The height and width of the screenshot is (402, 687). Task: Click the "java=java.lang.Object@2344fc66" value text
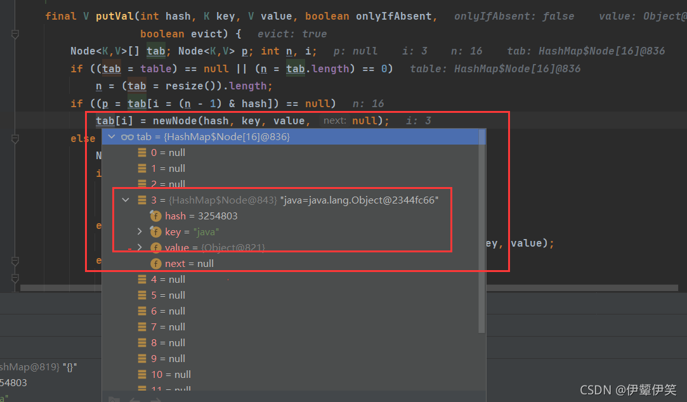coord(360,200)
